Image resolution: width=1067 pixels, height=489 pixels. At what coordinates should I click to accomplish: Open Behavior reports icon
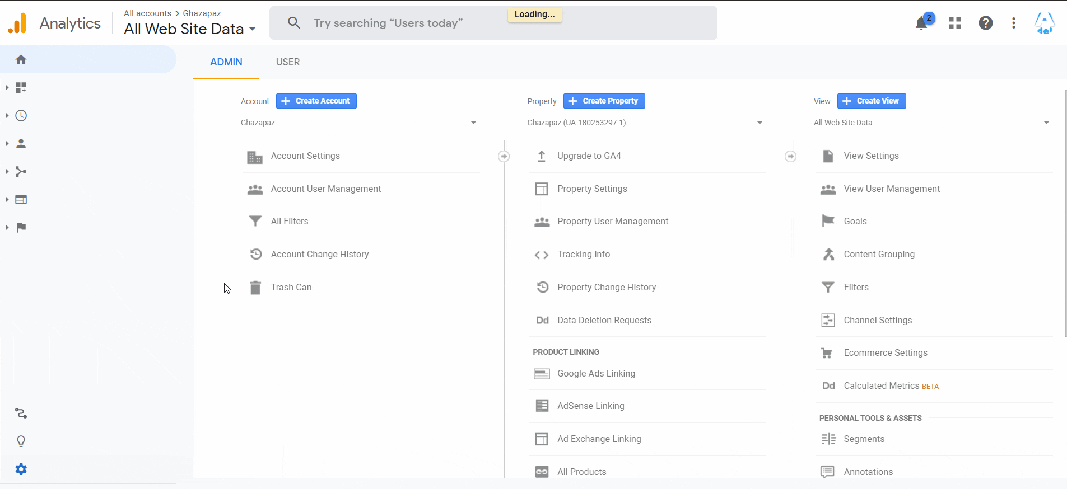[x=21, y=199]
